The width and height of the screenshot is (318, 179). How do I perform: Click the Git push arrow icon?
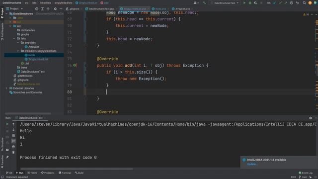[286, 3]
